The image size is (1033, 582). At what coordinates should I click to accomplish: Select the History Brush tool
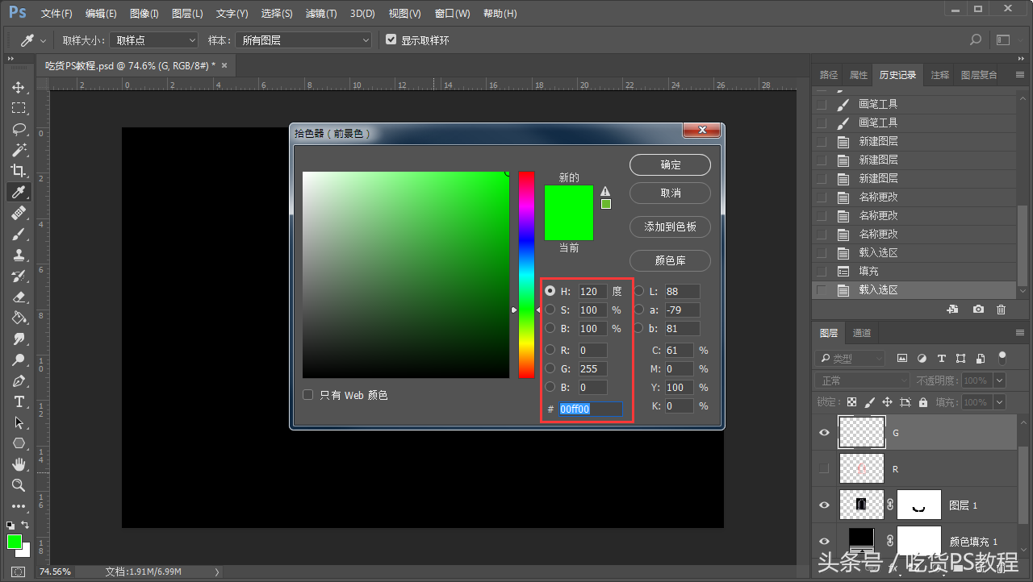click(x=19, y=276)
